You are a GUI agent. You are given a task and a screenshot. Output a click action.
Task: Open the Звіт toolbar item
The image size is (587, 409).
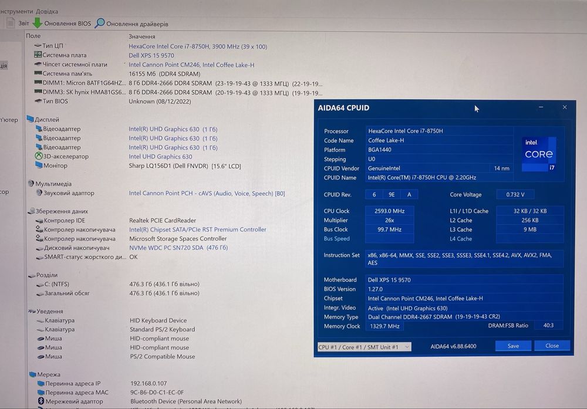pos(18,23)
